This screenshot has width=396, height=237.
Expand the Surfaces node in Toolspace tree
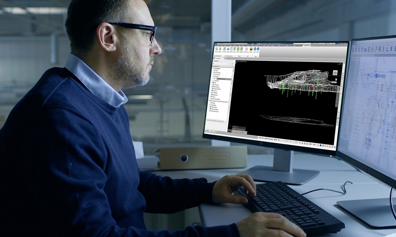pyautogui.click(x=213, y=76)
